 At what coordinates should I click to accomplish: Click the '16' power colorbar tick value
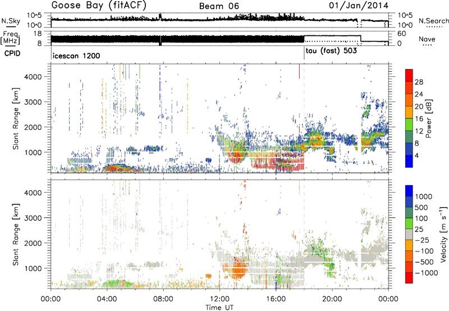419,119
